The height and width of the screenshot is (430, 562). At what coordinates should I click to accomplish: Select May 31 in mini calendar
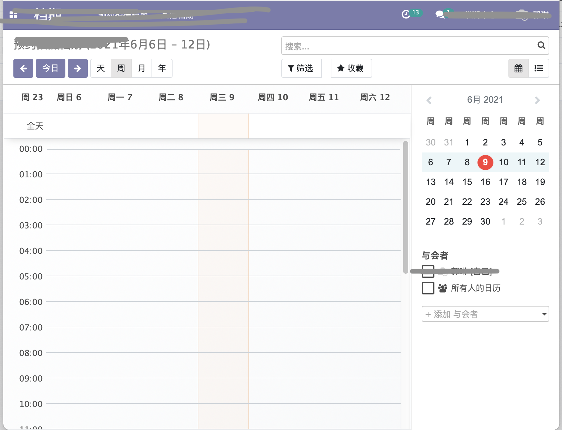click(449, 143)
